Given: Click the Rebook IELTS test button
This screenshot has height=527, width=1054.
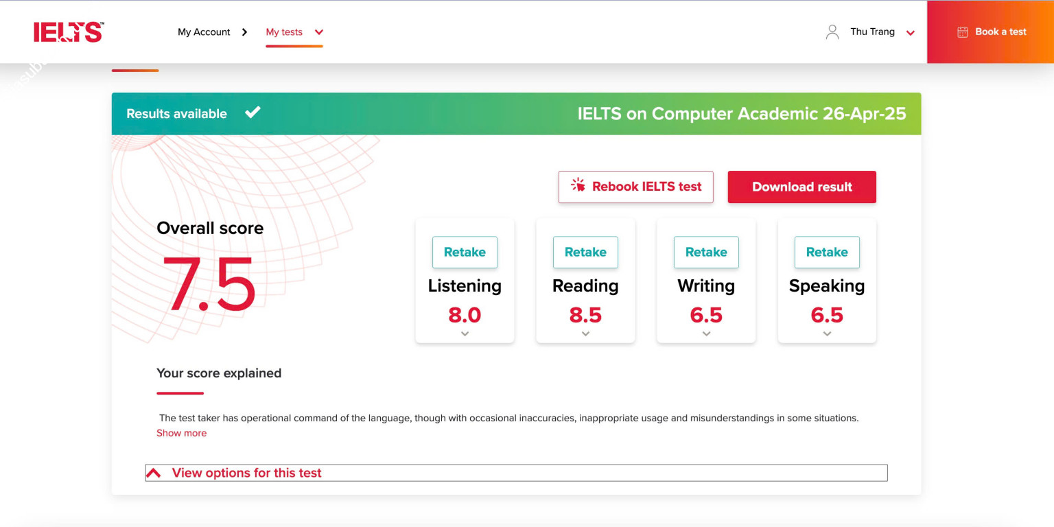Looking at the screenshot, I should [635, 187].
